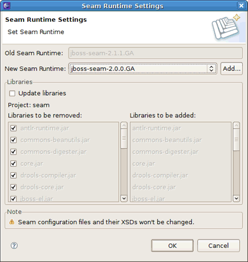
Task: Open the New Seam Runtime dropdown
Action: point(143,68)
